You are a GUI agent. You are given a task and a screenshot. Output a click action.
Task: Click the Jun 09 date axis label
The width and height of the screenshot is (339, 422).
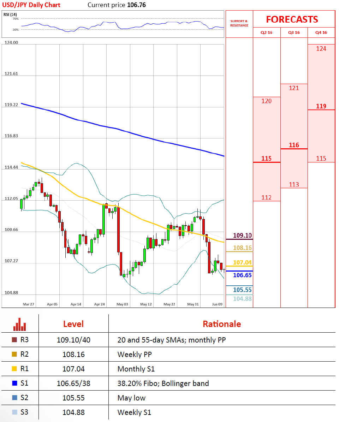217,304
